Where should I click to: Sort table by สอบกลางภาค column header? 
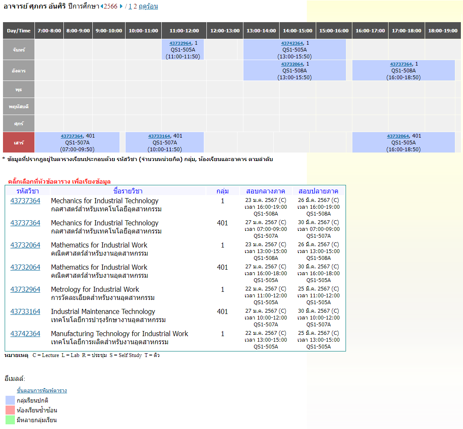click(266, 191)
